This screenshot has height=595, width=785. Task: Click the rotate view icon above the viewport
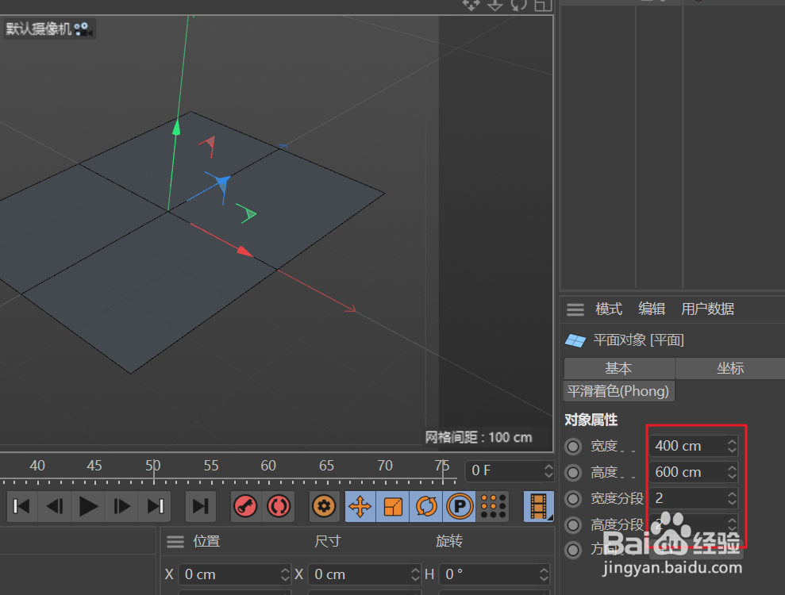pyautogui.click(x=518, y=6)
